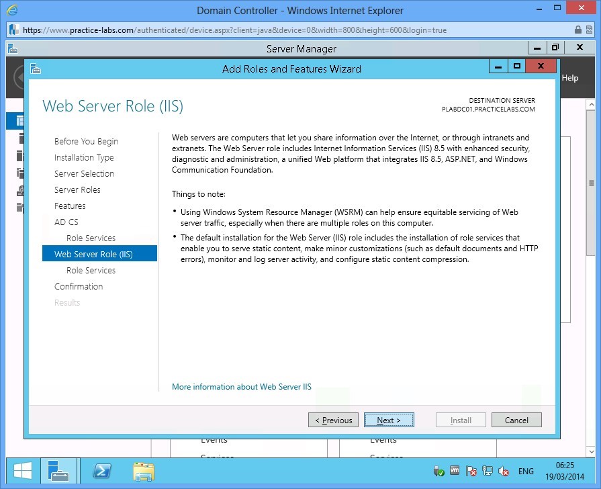The image size is (601, 489).
Task: Open the Server Selection wizard page
Action: point(84,173)
